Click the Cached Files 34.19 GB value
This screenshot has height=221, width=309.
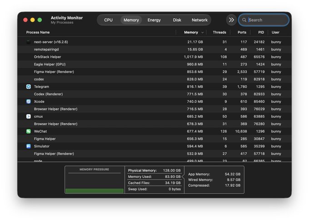click(173, 183)
